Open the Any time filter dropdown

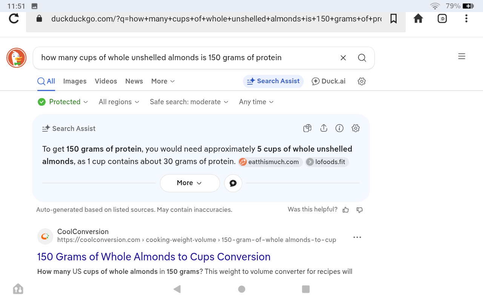pos(256,102)
